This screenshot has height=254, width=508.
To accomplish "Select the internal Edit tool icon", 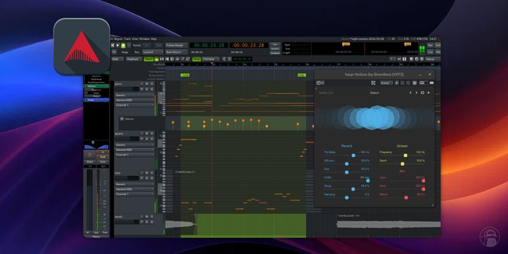I will [188, 59].
